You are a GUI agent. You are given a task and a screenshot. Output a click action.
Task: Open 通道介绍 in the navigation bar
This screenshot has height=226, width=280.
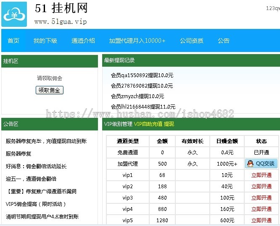click(x=83, y=41)
